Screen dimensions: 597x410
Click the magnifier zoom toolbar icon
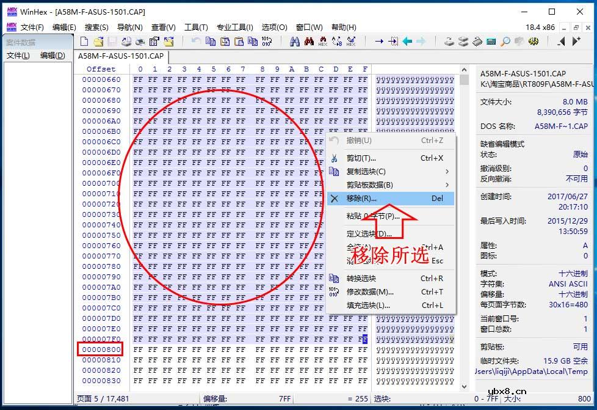(x=505, y=41)
